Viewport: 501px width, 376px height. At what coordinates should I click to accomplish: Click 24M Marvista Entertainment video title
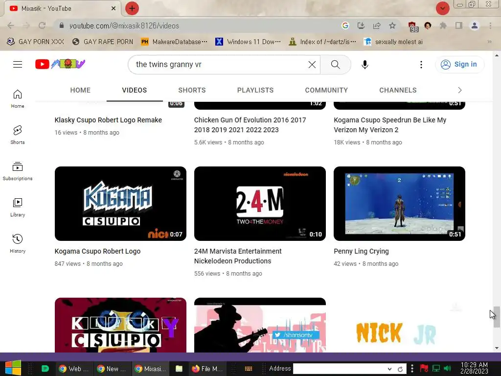[x=238, y=256]
